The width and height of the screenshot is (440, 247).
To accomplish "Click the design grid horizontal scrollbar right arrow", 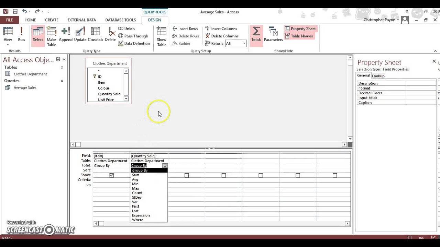I will [348, 224].
